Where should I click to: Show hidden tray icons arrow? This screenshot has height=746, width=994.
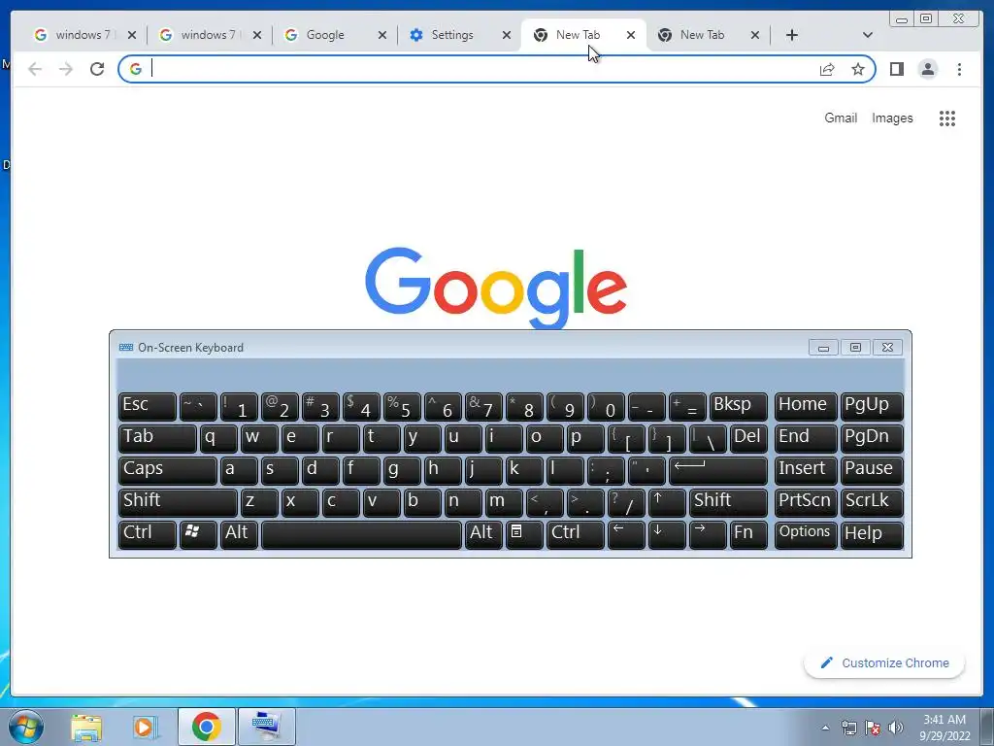[x=825, y=728]
